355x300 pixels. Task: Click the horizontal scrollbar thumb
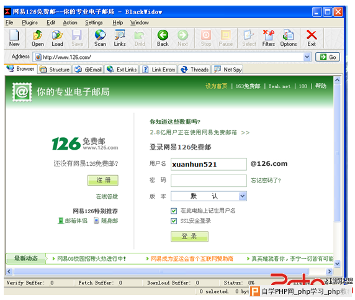click(161, 271)
